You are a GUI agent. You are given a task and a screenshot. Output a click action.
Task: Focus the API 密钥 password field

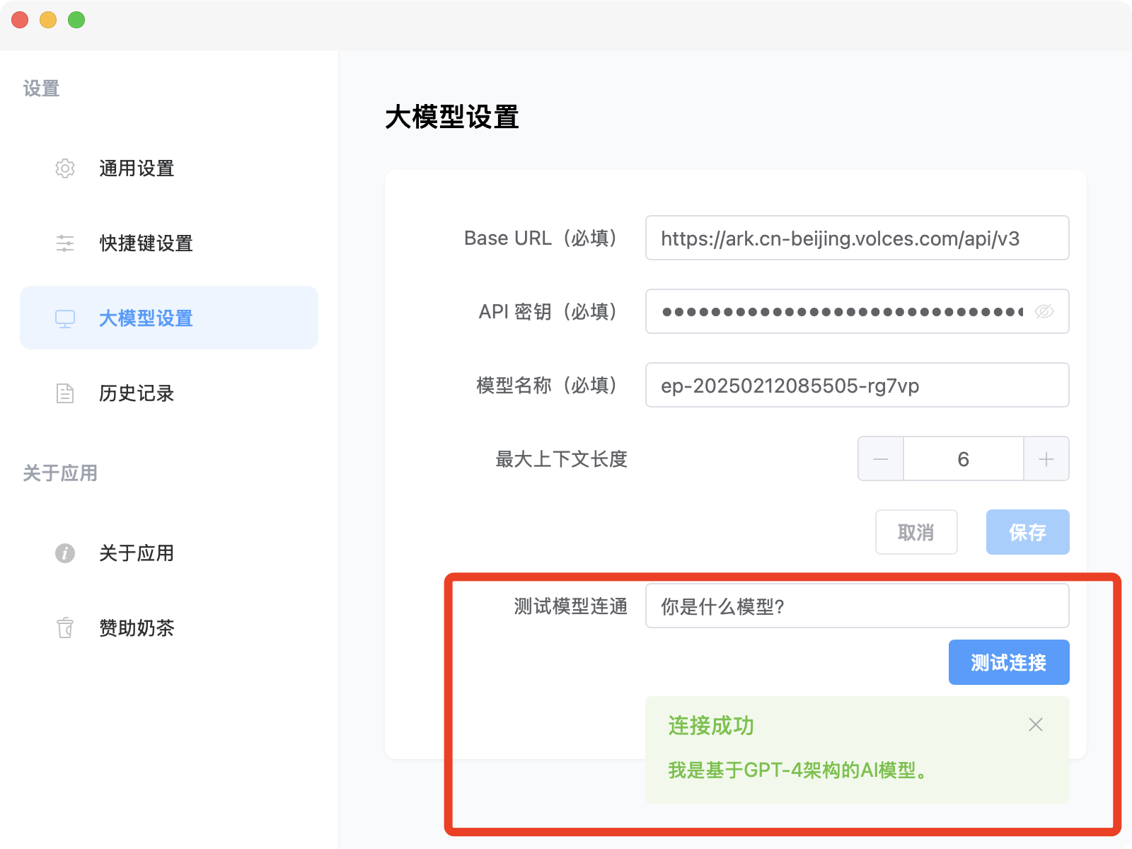click(857, 311)
